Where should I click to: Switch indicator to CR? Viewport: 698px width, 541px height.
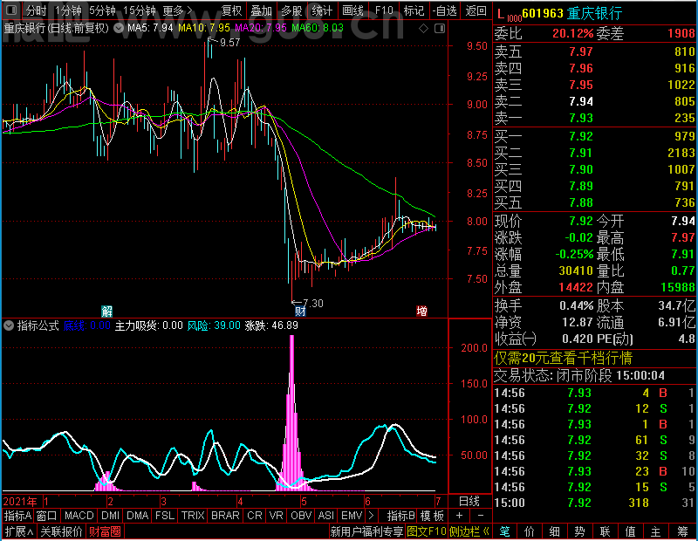coord(255,516)
